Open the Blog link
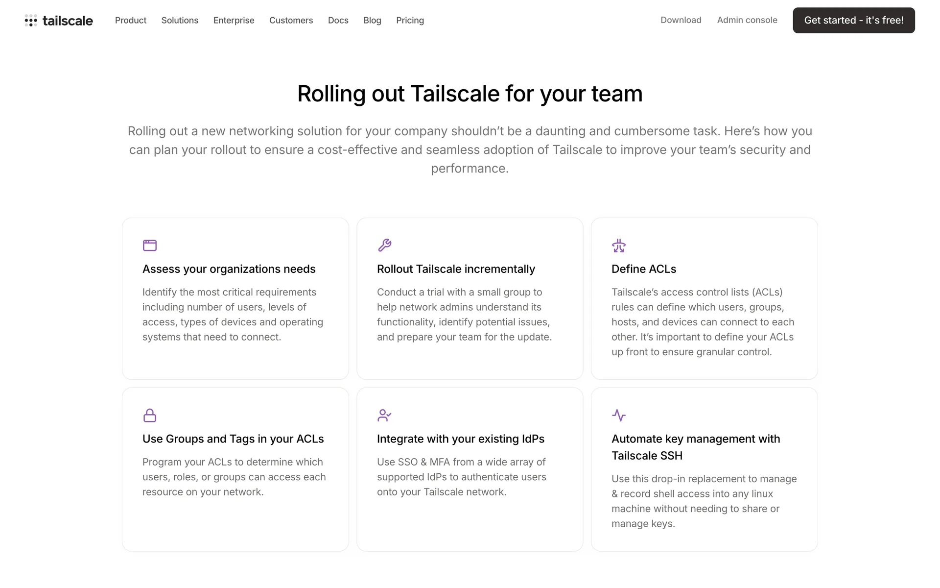 point(372,21)
